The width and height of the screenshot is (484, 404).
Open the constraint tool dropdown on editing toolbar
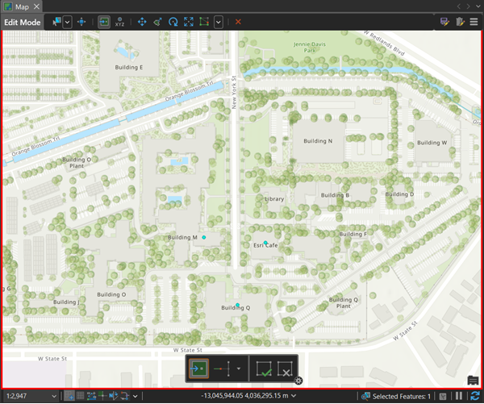point(239,369)
